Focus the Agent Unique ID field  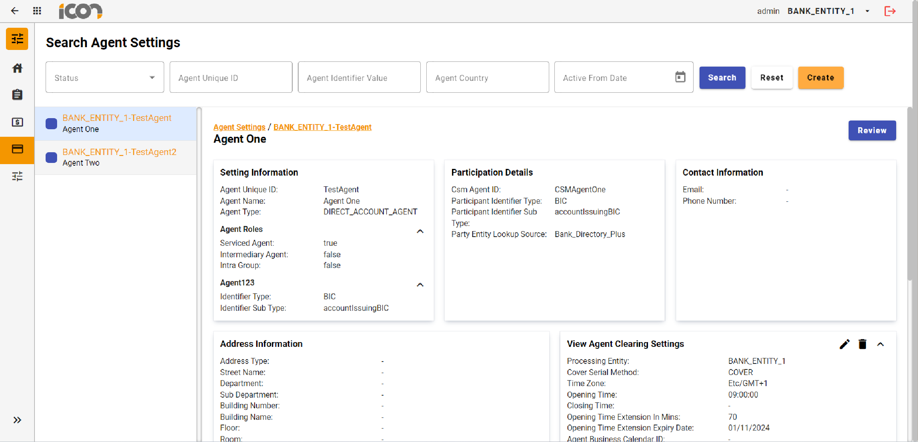pos(231,78)
